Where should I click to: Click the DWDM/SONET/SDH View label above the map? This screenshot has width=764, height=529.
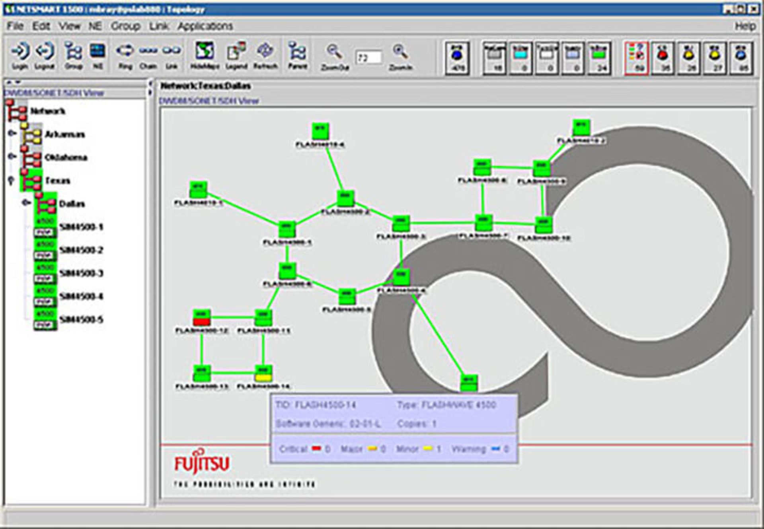[x=209, y=101]
